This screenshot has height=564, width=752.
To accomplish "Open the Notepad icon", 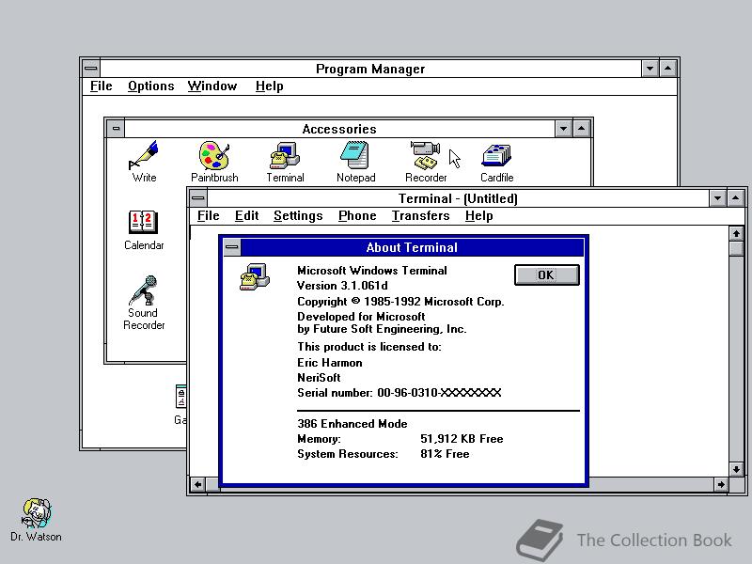I will pyautogui.click(x=355, y=161).
